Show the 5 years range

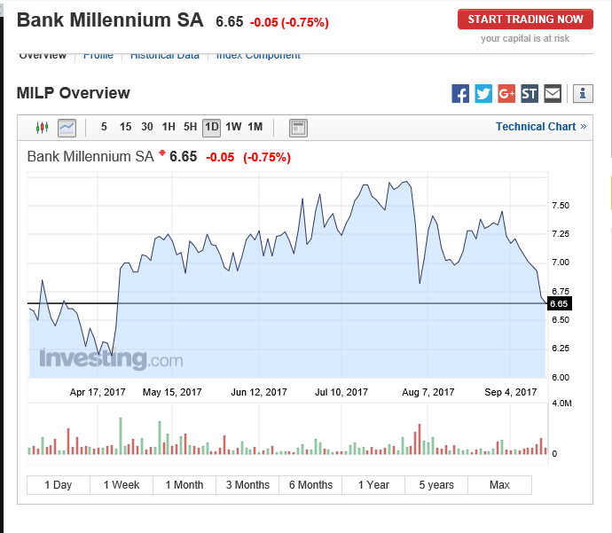click(436, 485)
